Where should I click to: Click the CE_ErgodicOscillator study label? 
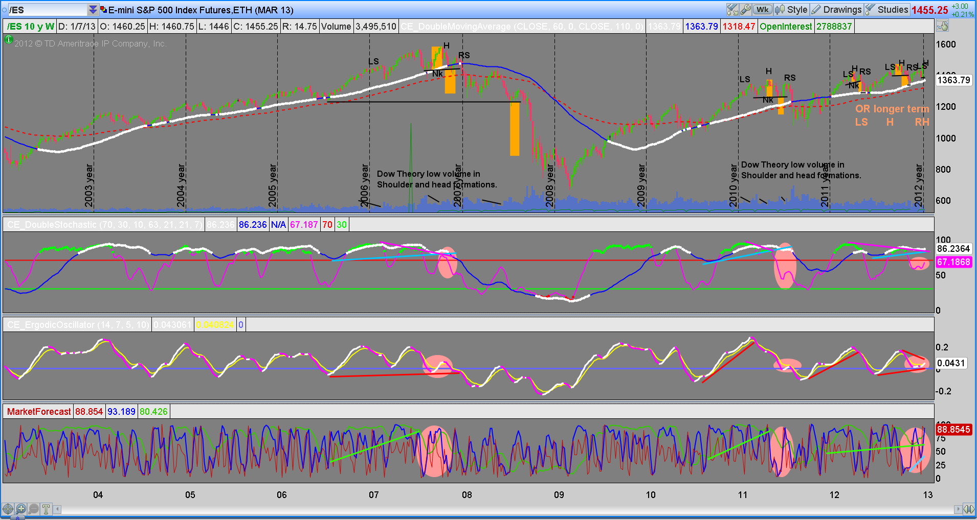78,325
